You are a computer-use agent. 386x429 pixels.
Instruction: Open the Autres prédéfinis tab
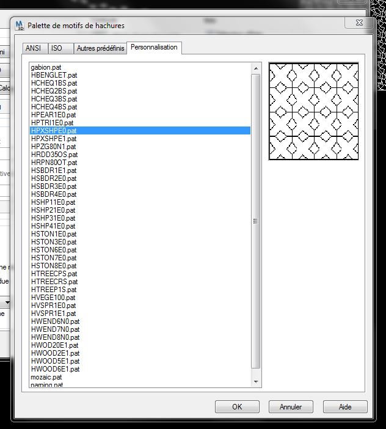[x=100, y=48]
